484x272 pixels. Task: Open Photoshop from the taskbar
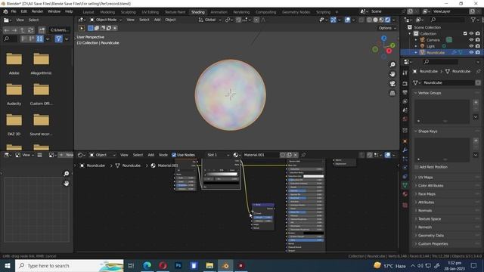pyautogui.click(x=178, y=265)
